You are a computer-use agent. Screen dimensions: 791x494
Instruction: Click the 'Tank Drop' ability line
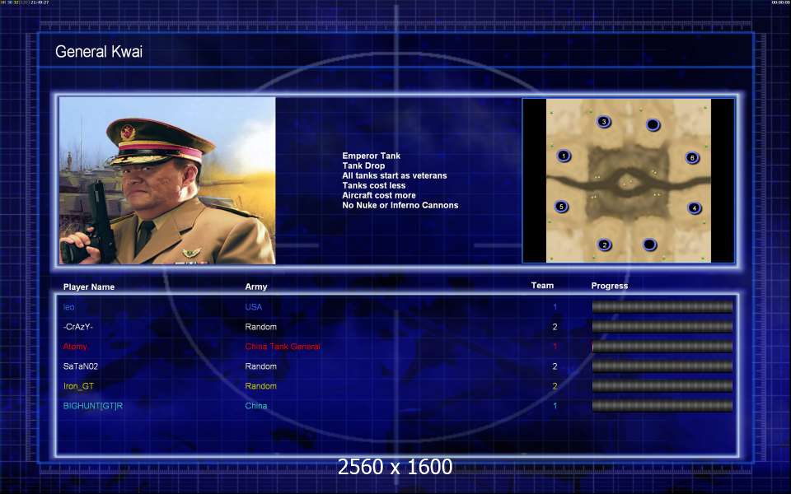(x=363, y=165)
